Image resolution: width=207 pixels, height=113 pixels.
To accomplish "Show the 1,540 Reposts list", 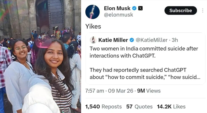I will 103,107.
